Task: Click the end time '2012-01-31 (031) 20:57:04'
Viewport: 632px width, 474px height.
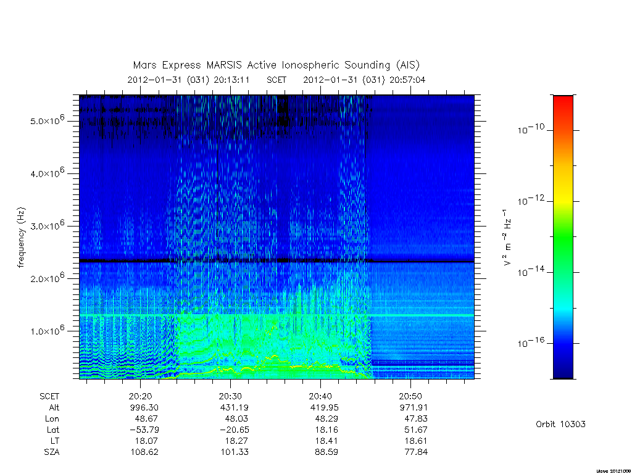Action: coord(364,80)
